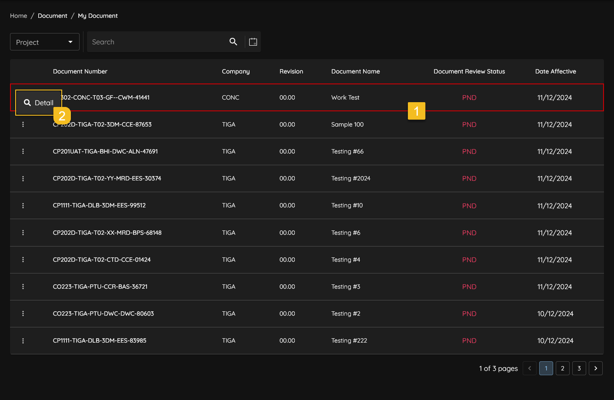Select Detail from the row menu
This screenshot has height=400, width=614.
tap(39, 103)
